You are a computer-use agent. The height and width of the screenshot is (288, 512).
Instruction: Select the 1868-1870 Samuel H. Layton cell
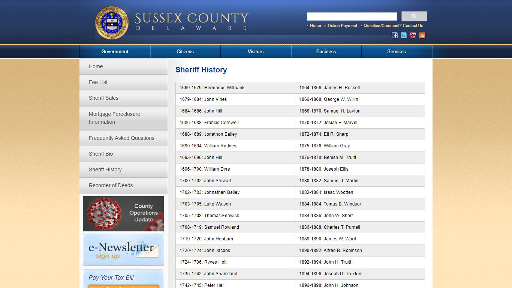coord(360,111)
